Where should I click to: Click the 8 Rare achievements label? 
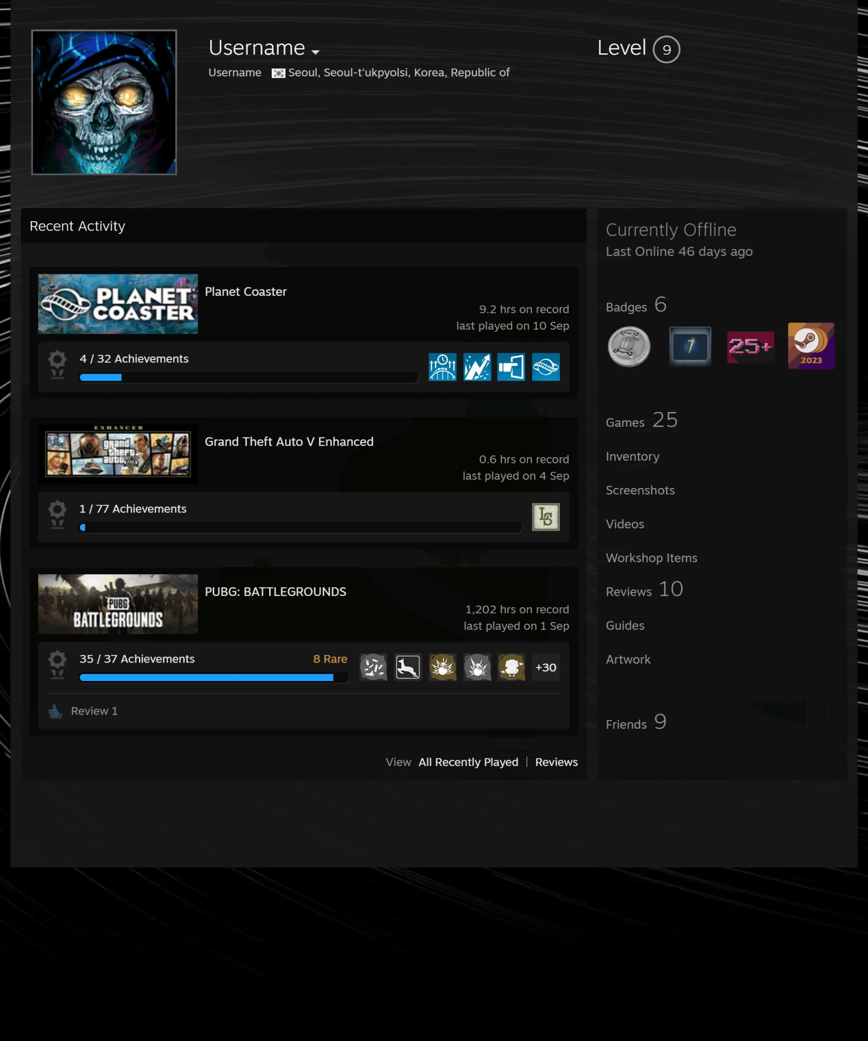click(330, 659)
